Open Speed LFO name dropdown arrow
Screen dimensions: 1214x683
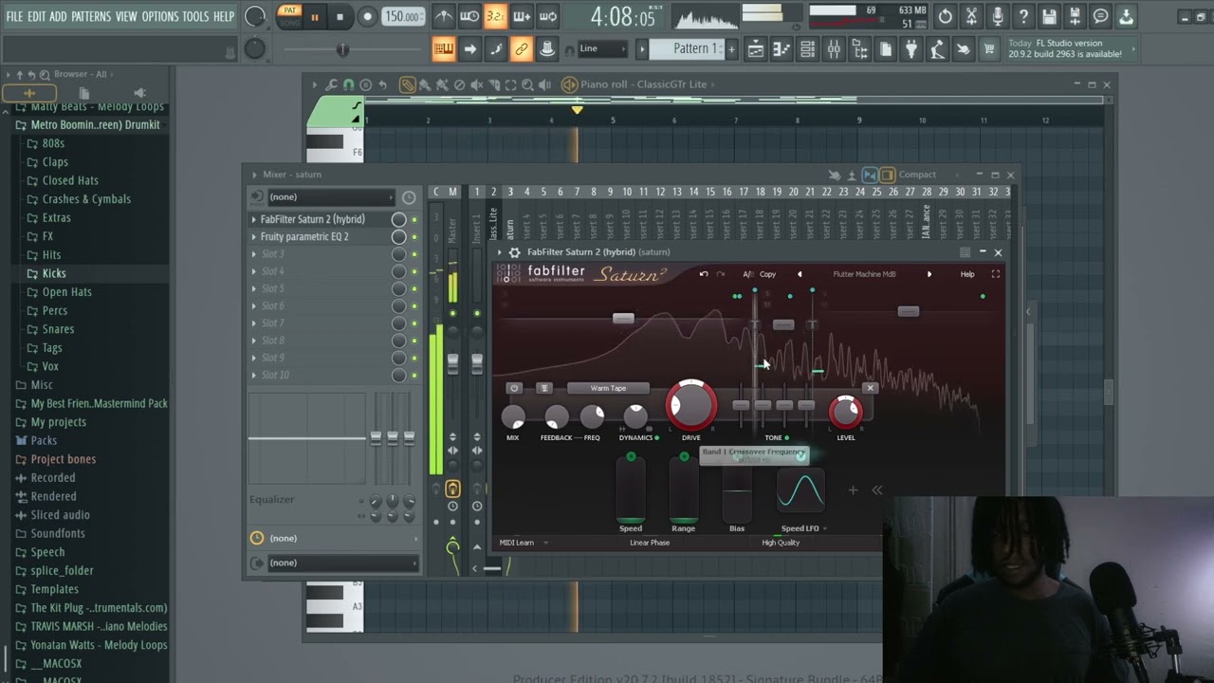(x=824, y=528)
